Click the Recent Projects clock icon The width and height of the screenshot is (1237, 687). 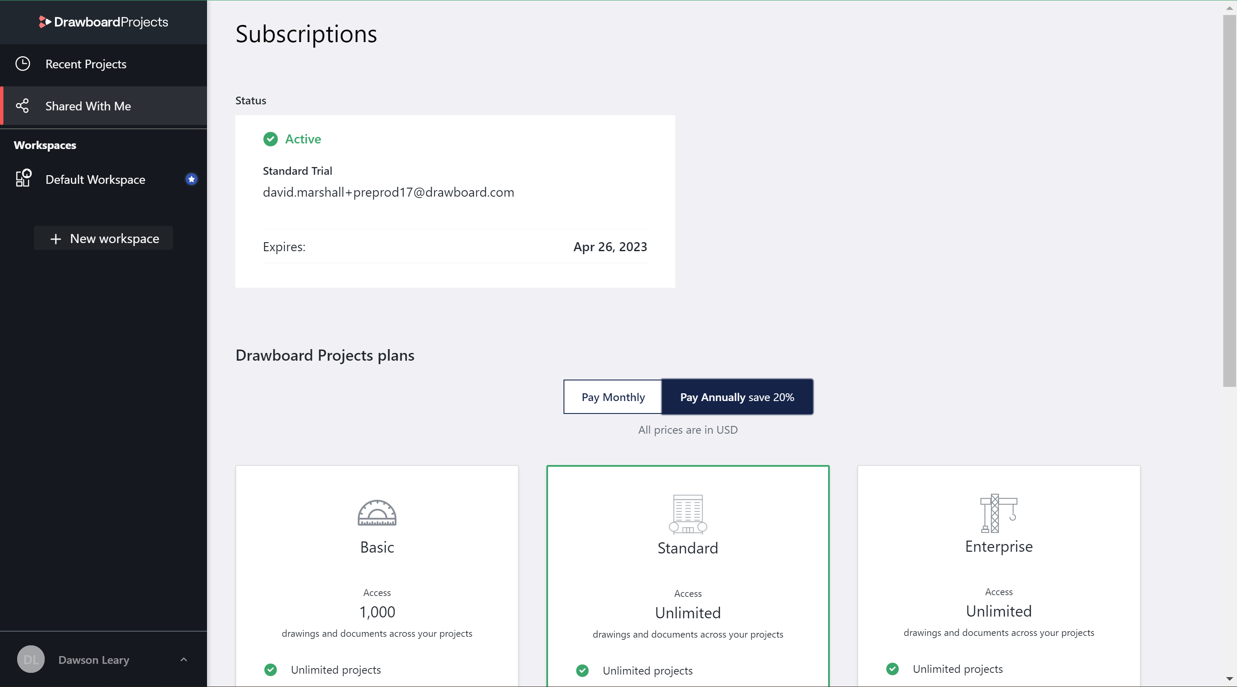[x=23, y=64]
